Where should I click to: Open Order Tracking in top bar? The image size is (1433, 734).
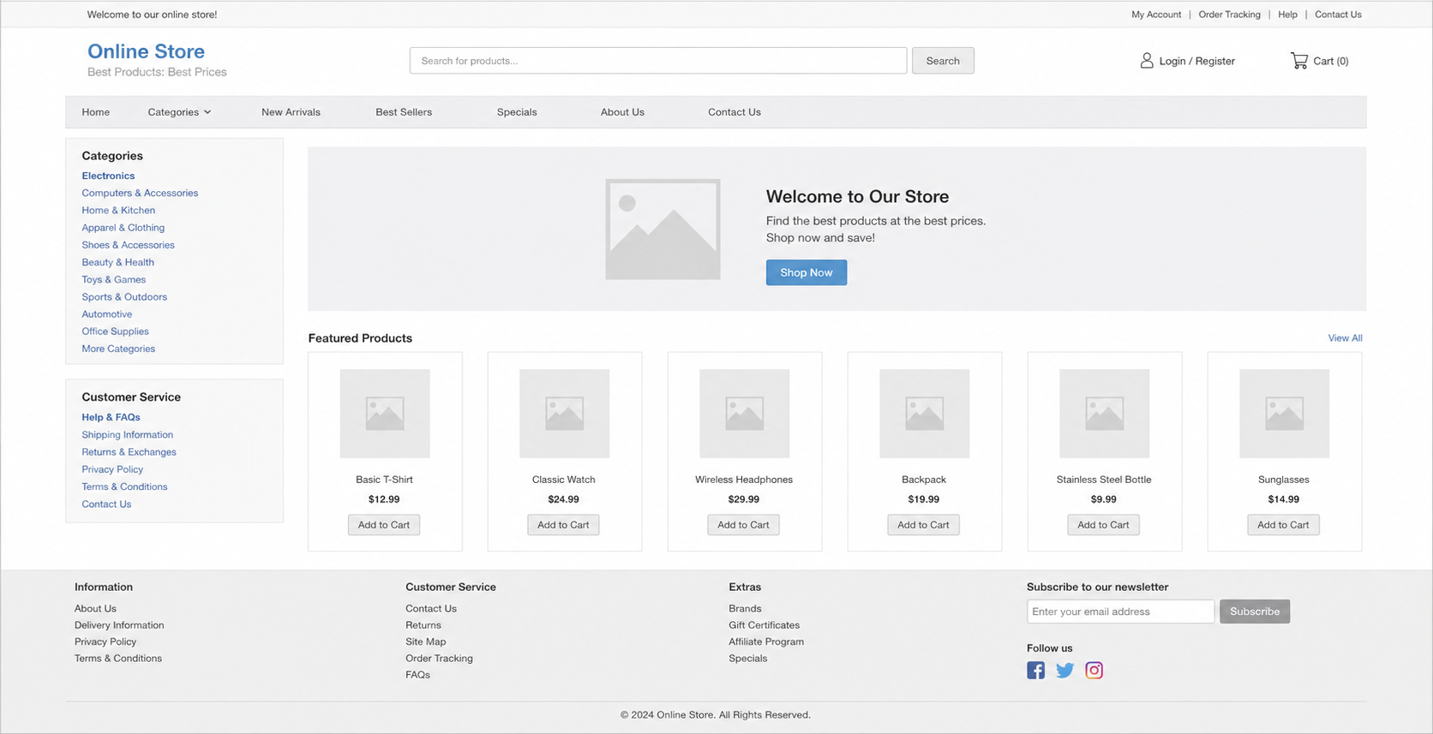tap(1229, 15)
